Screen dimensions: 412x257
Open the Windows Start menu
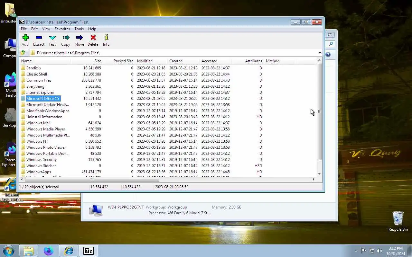pos(9,251)
